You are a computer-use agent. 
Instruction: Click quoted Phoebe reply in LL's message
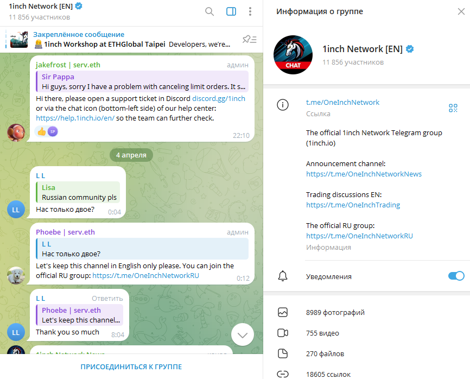point(80,315)
